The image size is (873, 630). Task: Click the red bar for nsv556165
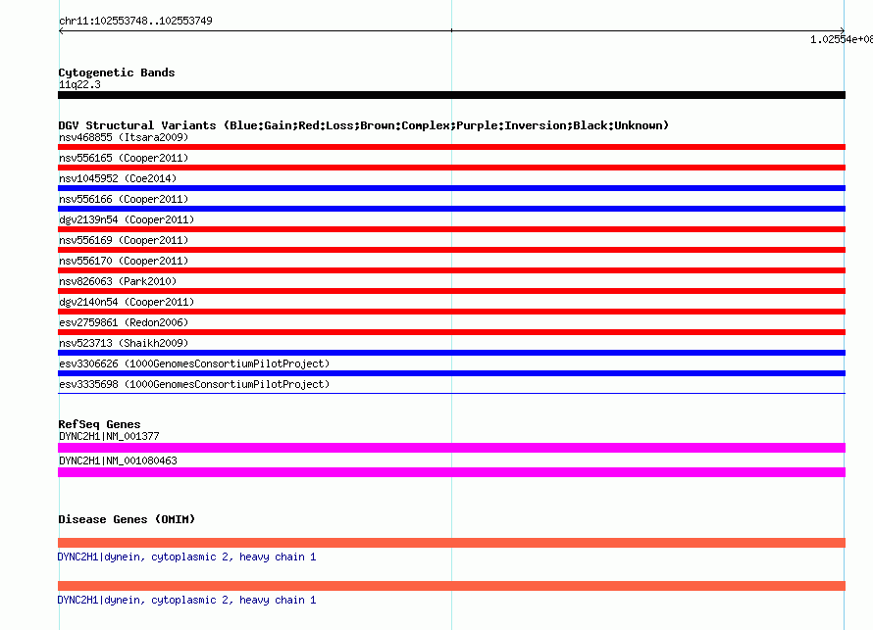[451, 168]
